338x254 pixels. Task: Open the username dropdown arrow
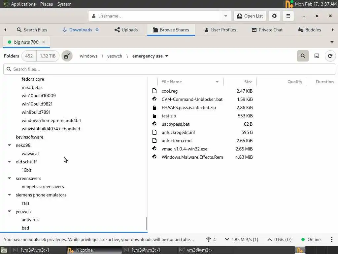point(226,16)
